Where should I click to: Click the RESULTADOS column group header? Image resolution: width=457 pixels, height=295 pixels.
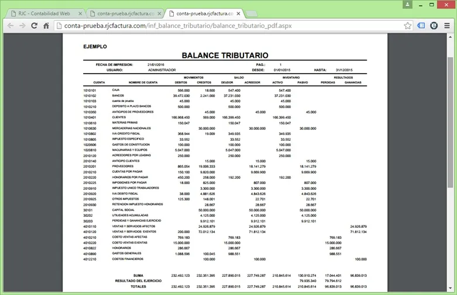click(x=343, y=77)
